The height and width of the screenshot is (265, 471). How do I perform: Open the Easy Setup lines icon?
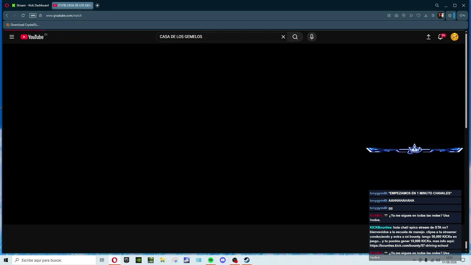pos(433,15)
